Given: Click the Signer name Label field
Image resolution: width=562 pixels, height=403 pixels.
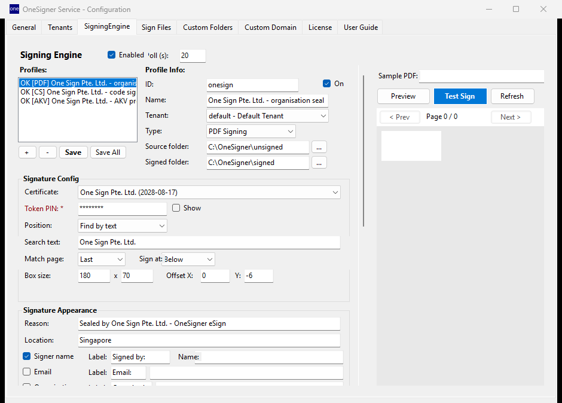Looking at the screenshot, I should (x=140, y=357).
